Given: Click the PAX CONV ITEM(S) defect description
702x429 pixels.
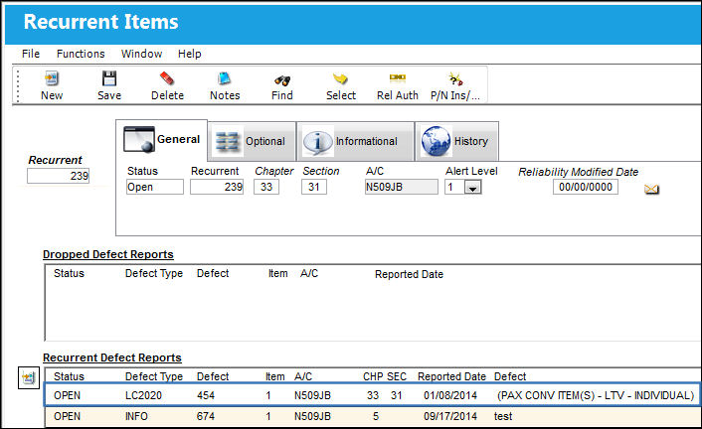Looking at the screenshot, I should 596,395.
